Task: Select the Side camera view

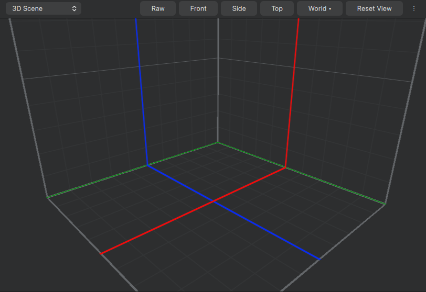Action: click(x=239, y=8)
